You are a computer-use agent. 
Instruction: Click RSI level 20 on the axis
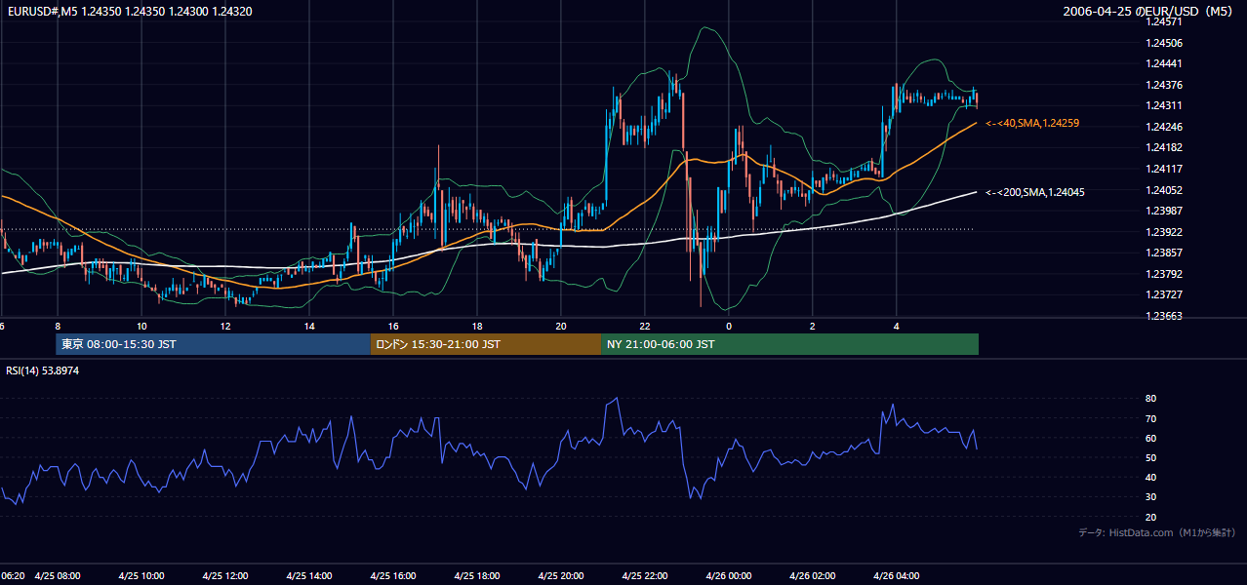(x=1150, y=517)
